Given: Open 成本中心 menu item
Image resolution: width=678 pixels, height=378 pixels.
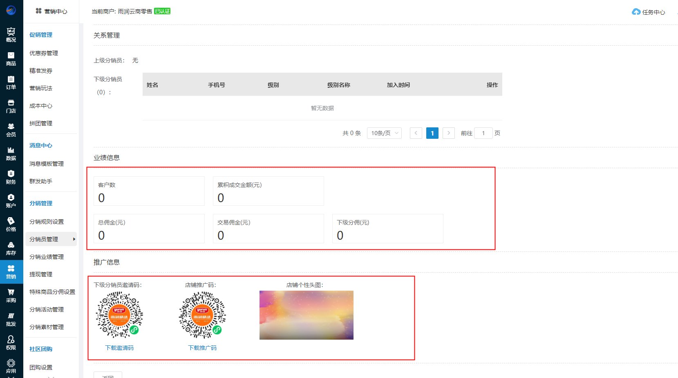Looking at the screenshot, I should pyautogui.click(x=41, y=106).
